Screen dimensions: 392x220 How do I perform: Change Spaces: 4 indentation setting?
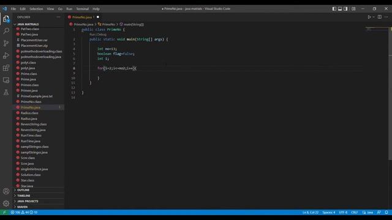point(328,212)
